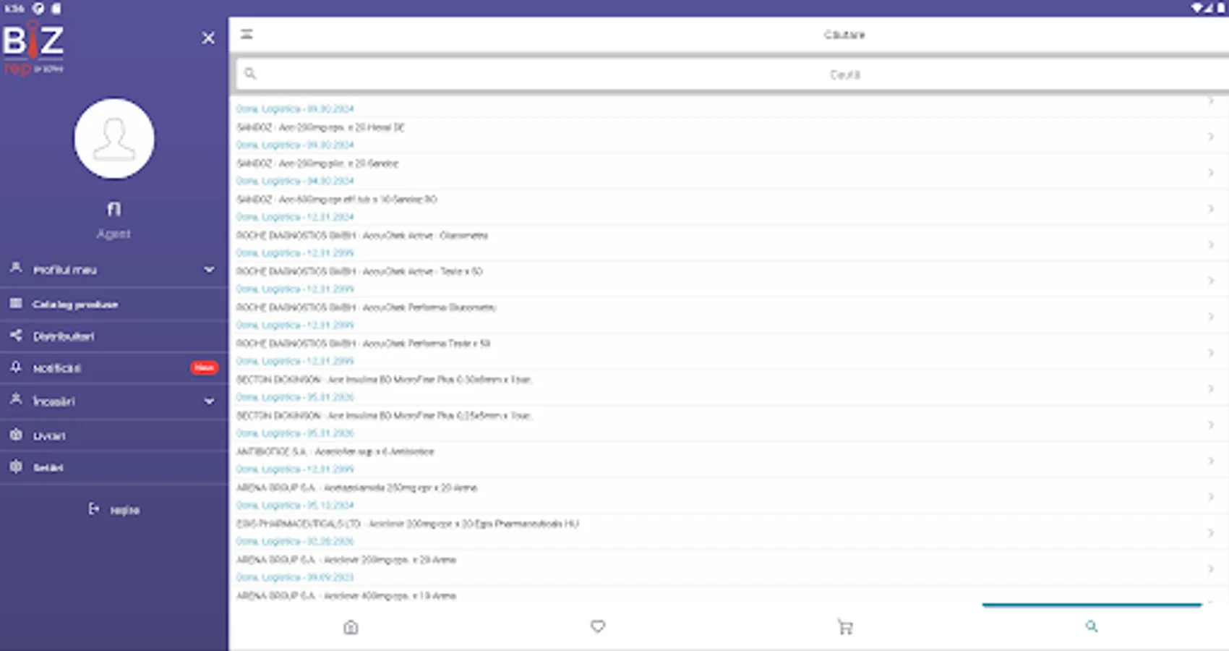Open the home screen via bottom navigation
Screen dimensions: 1229x651
coord(350,627)
